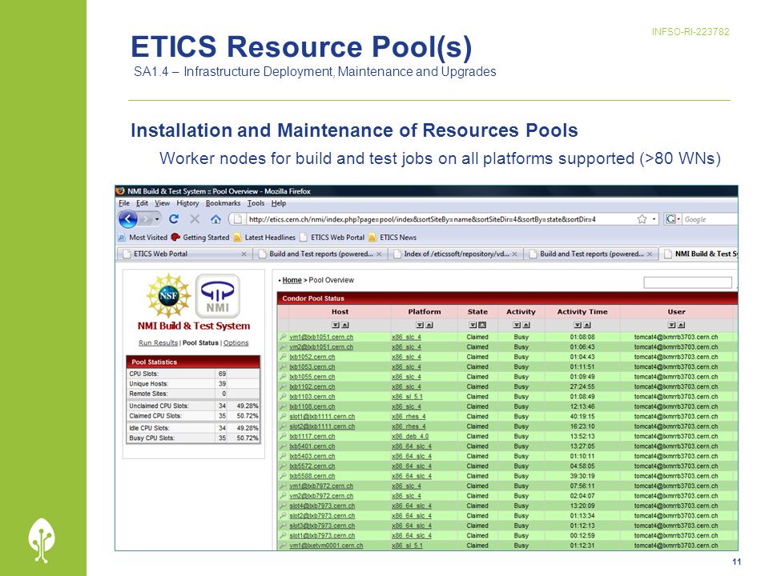
Task: Open platform link x86_deb_4.0
Action: click(410, 437)
